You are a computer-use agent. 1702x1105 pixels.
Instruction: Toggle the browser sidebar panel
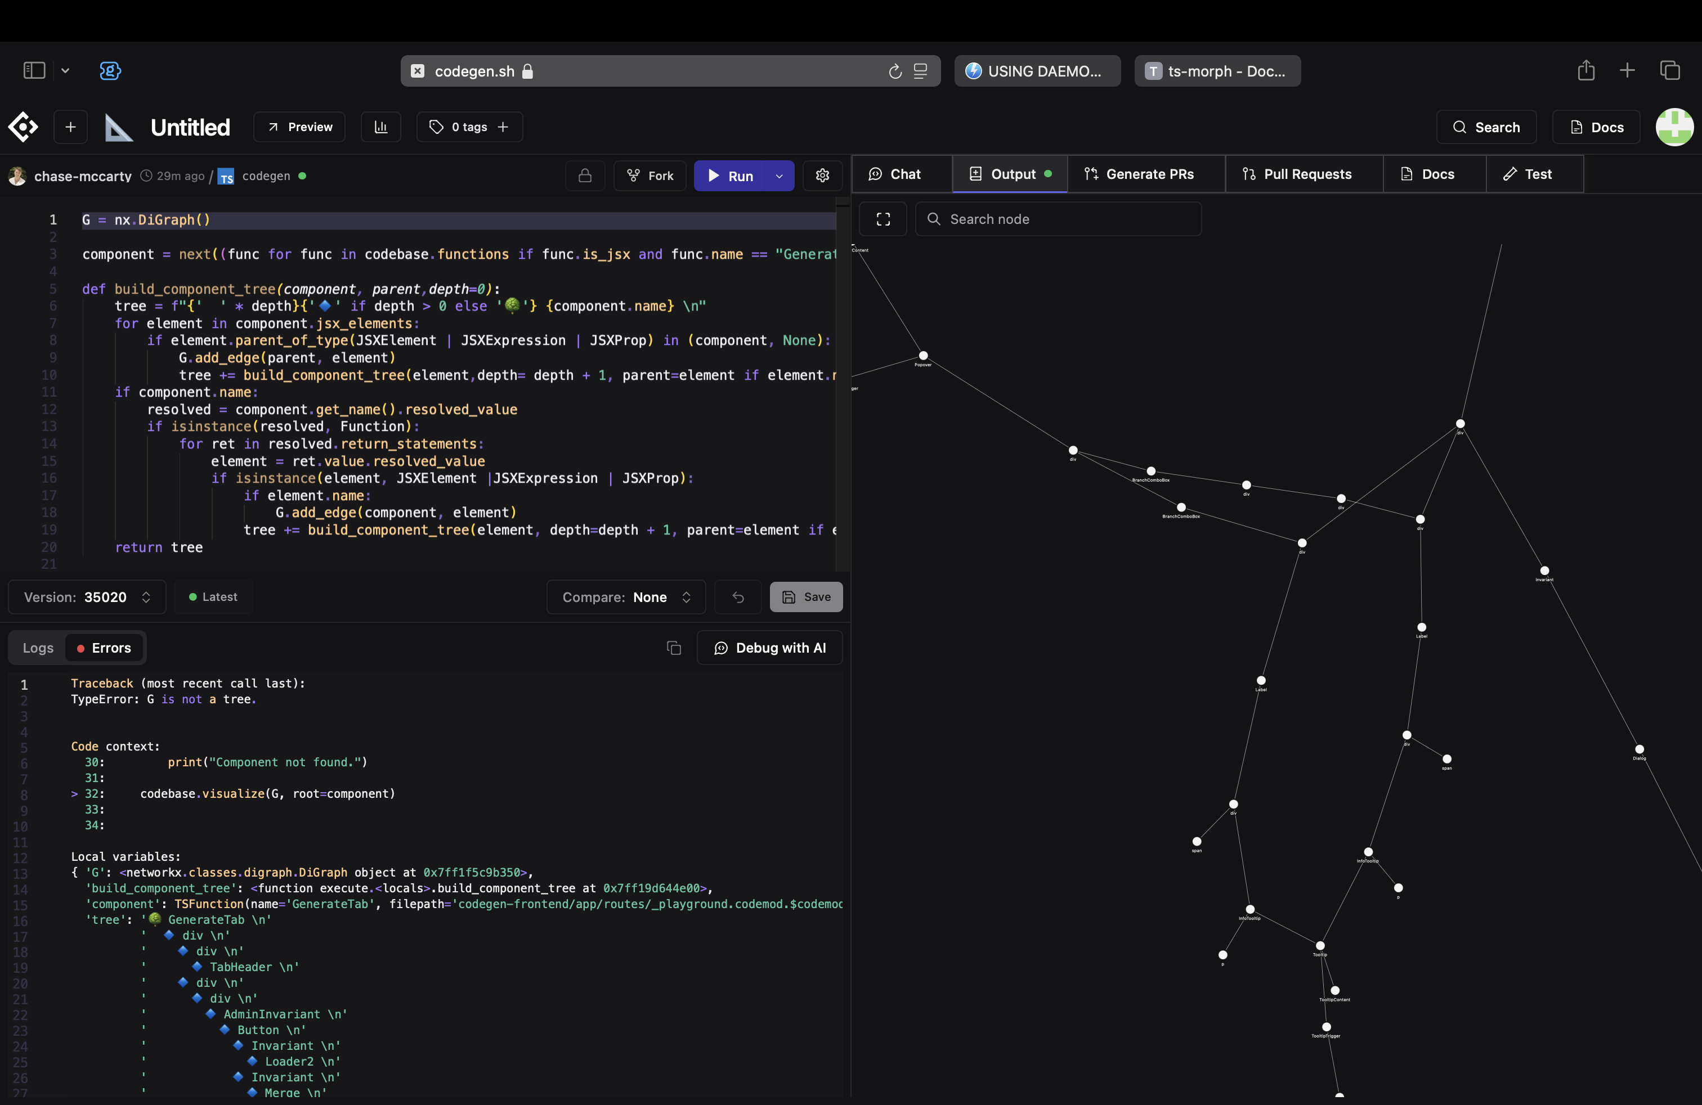pos(34,71)
